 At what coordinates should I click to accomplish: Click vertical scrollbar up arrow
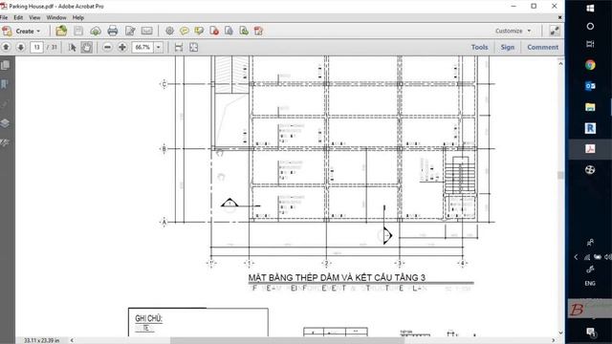561,64
